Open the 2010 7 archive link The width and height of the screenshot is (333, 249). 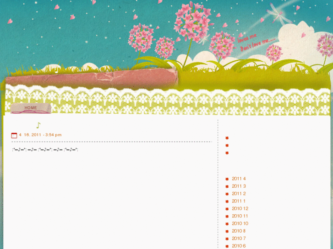pyautogui.click(x=239, y=238)
